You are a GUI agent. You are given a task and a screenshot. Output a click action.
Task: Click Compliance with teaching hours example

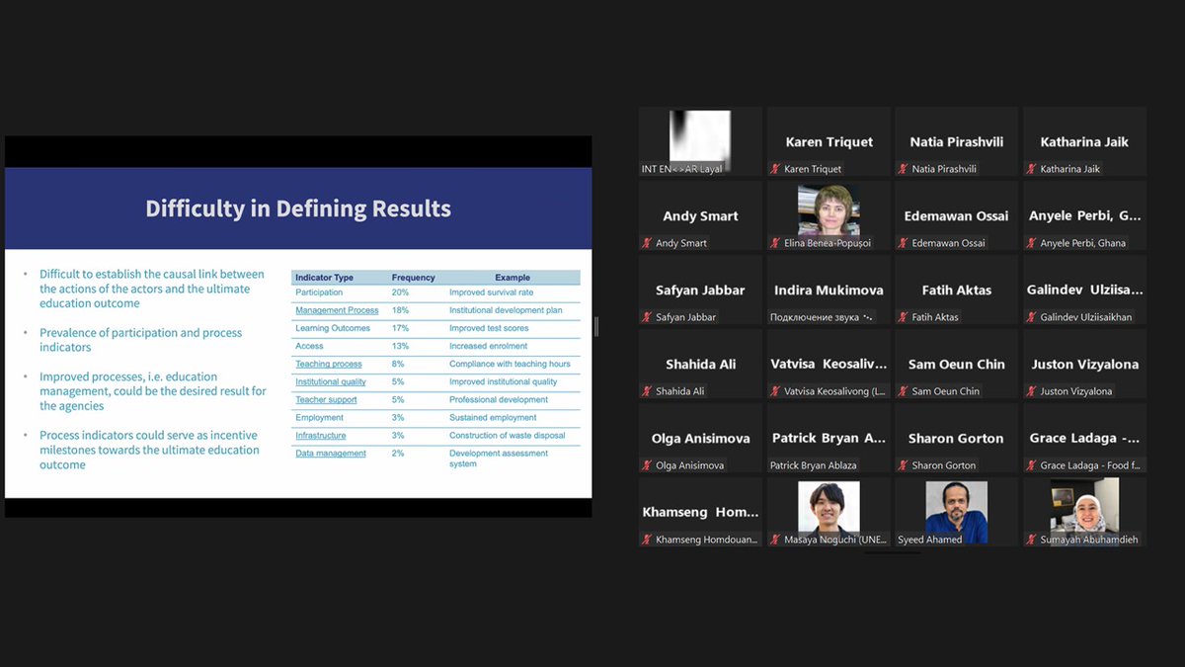point(510,364)
